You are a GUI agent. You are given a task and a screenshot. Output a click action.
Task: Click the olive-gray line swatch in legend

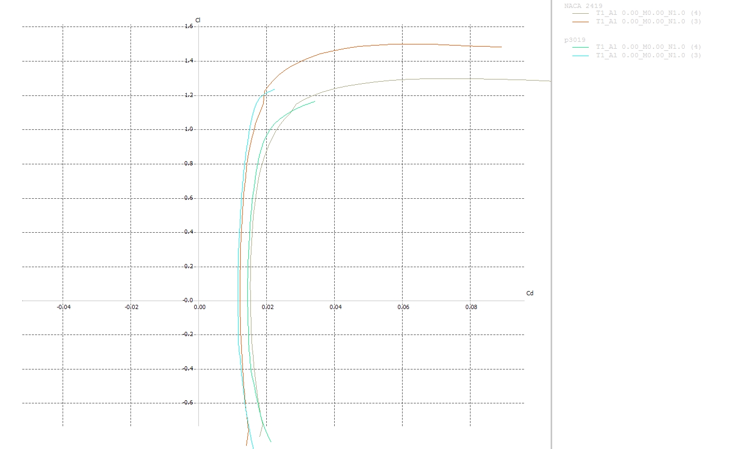(580, 13)
